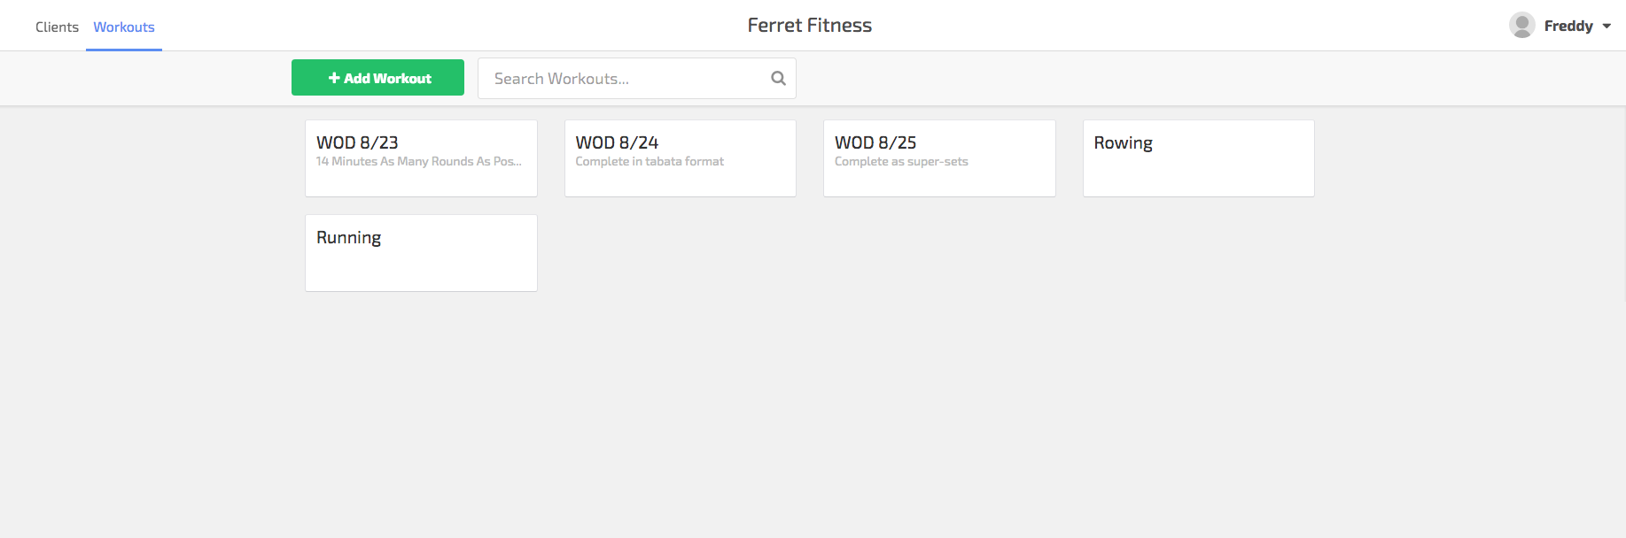The width and height of the screenshot is (1626, 538).
Task: Open the Rowing workout card
Action: tap(1199, 158)
